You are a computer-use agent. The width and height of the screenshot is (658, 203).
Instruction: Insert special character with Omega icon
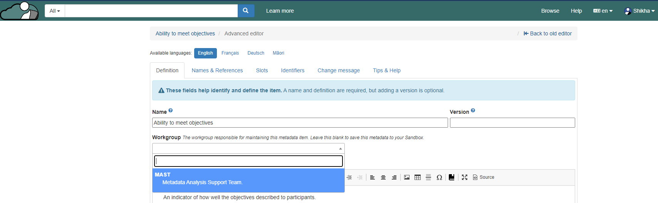439,177
